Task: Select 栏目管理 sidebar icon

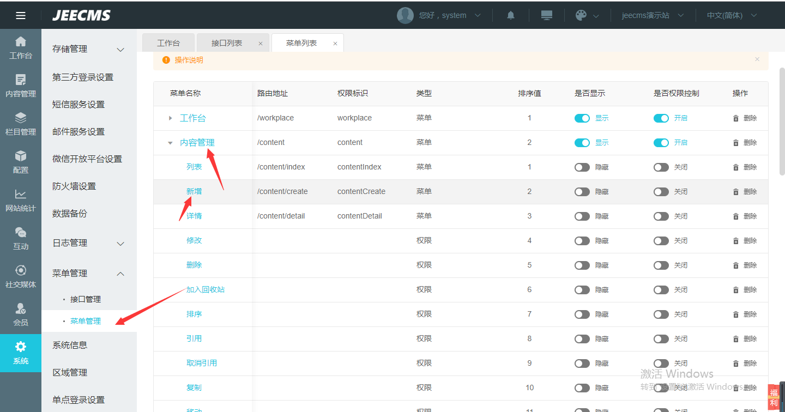Action: coord(21,124)
